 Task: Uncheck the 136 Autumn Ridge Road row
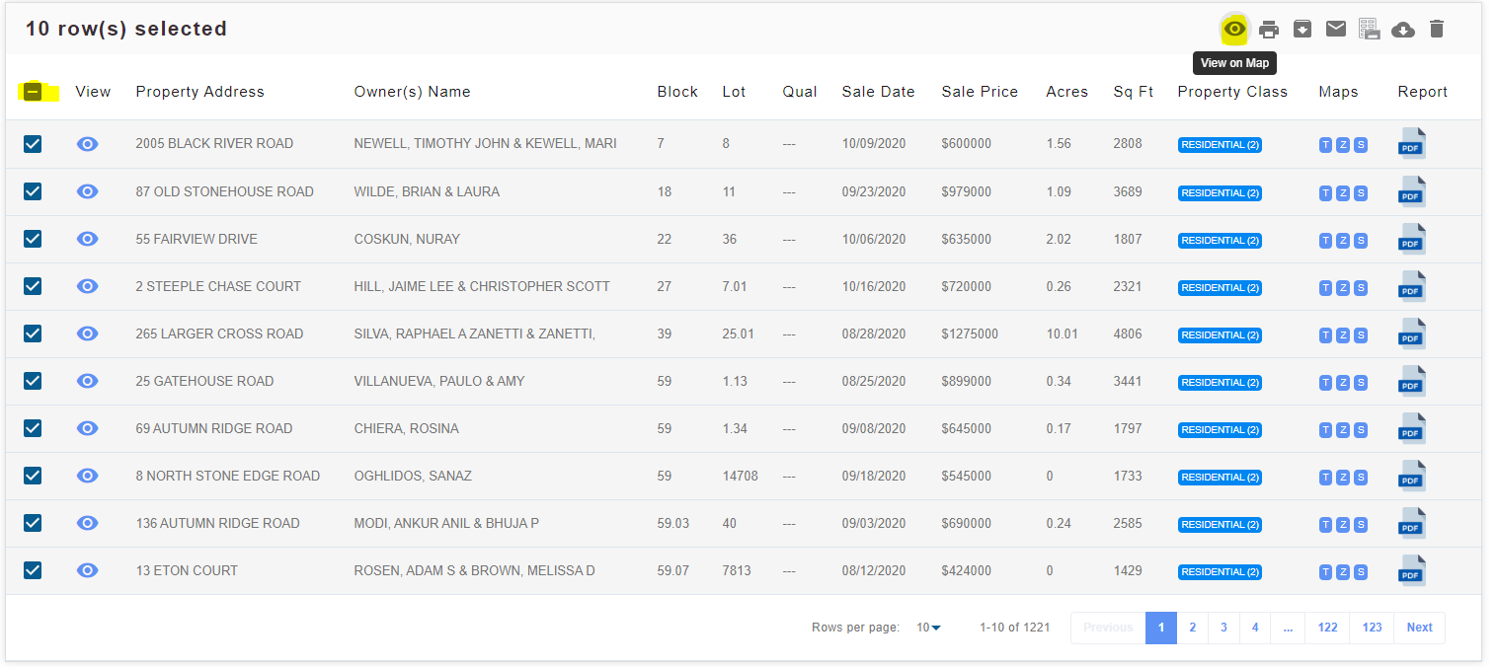tap(33, 523)
